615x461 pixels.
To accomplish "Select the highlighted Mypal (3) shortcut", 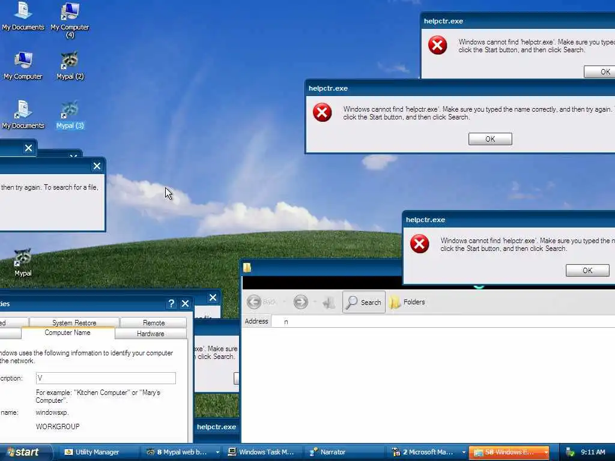I will (x=70, y=115).
